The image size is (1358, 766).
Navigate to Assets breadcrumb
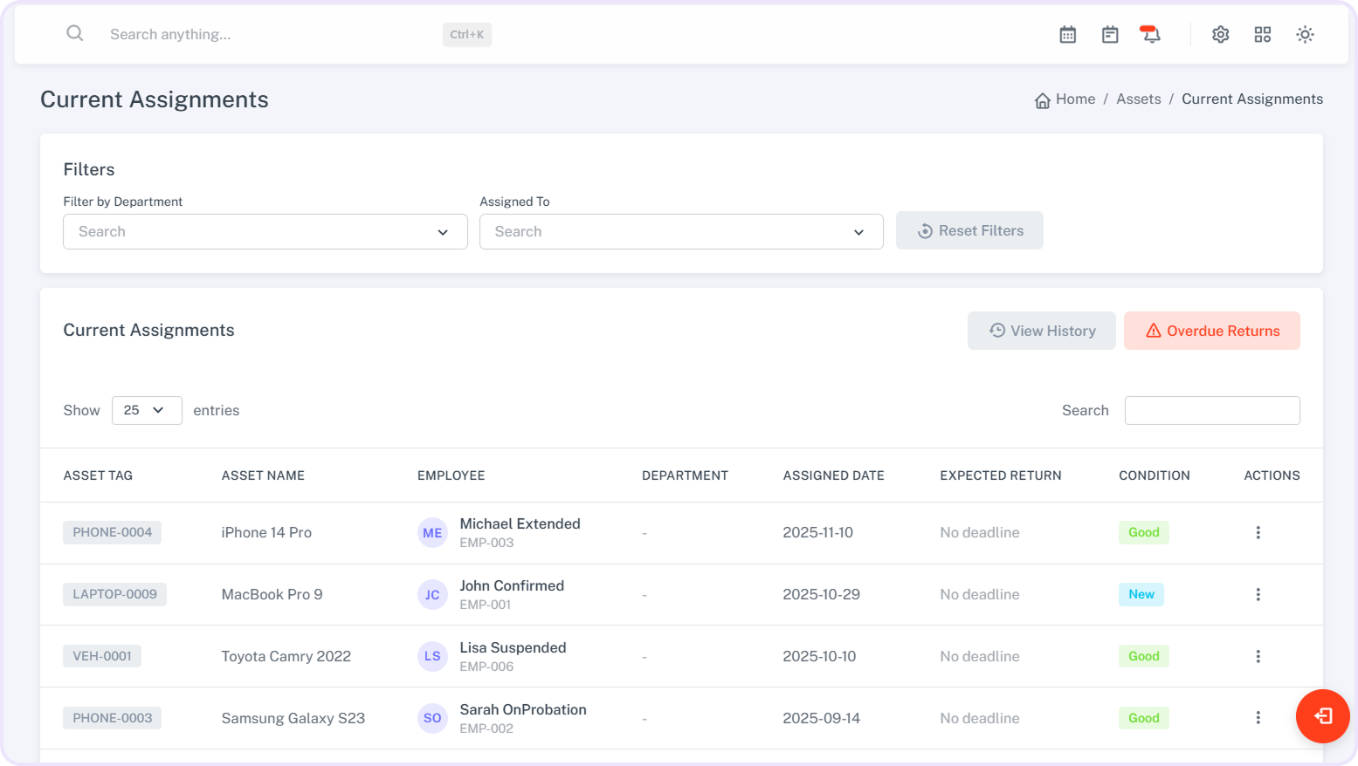[1138, 99]
